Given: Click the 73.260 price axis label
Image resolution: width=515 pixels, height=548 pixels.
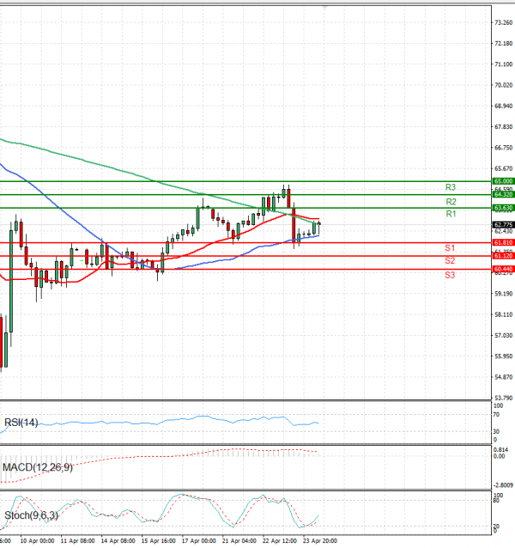Looking at the screenshot, I should (x=503, y=22).
